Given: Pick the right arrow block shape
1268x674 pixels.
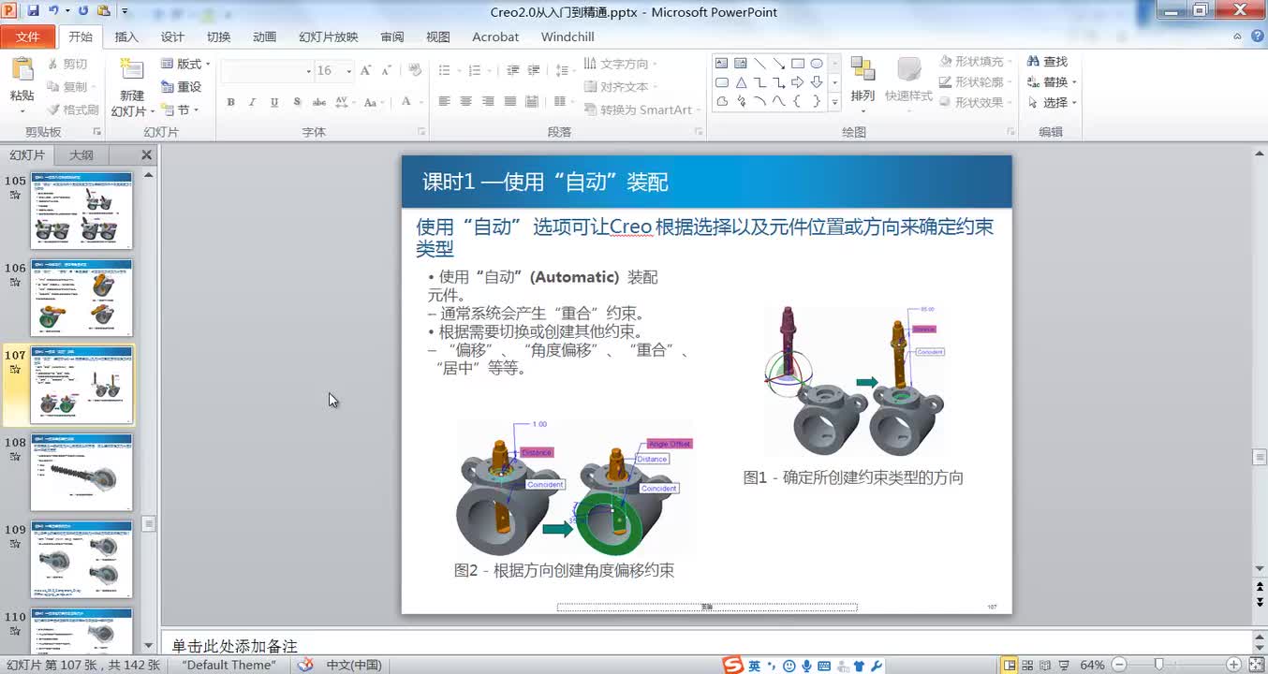Looking at the screenshot, I should (798, 82).
